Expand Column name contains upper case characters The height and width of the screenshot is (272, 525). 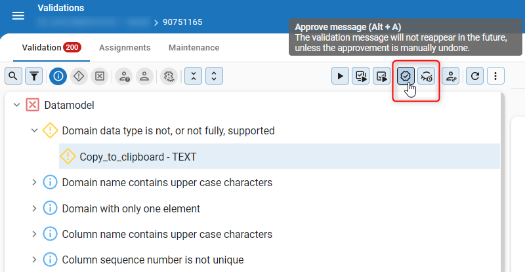click(34, 234)
